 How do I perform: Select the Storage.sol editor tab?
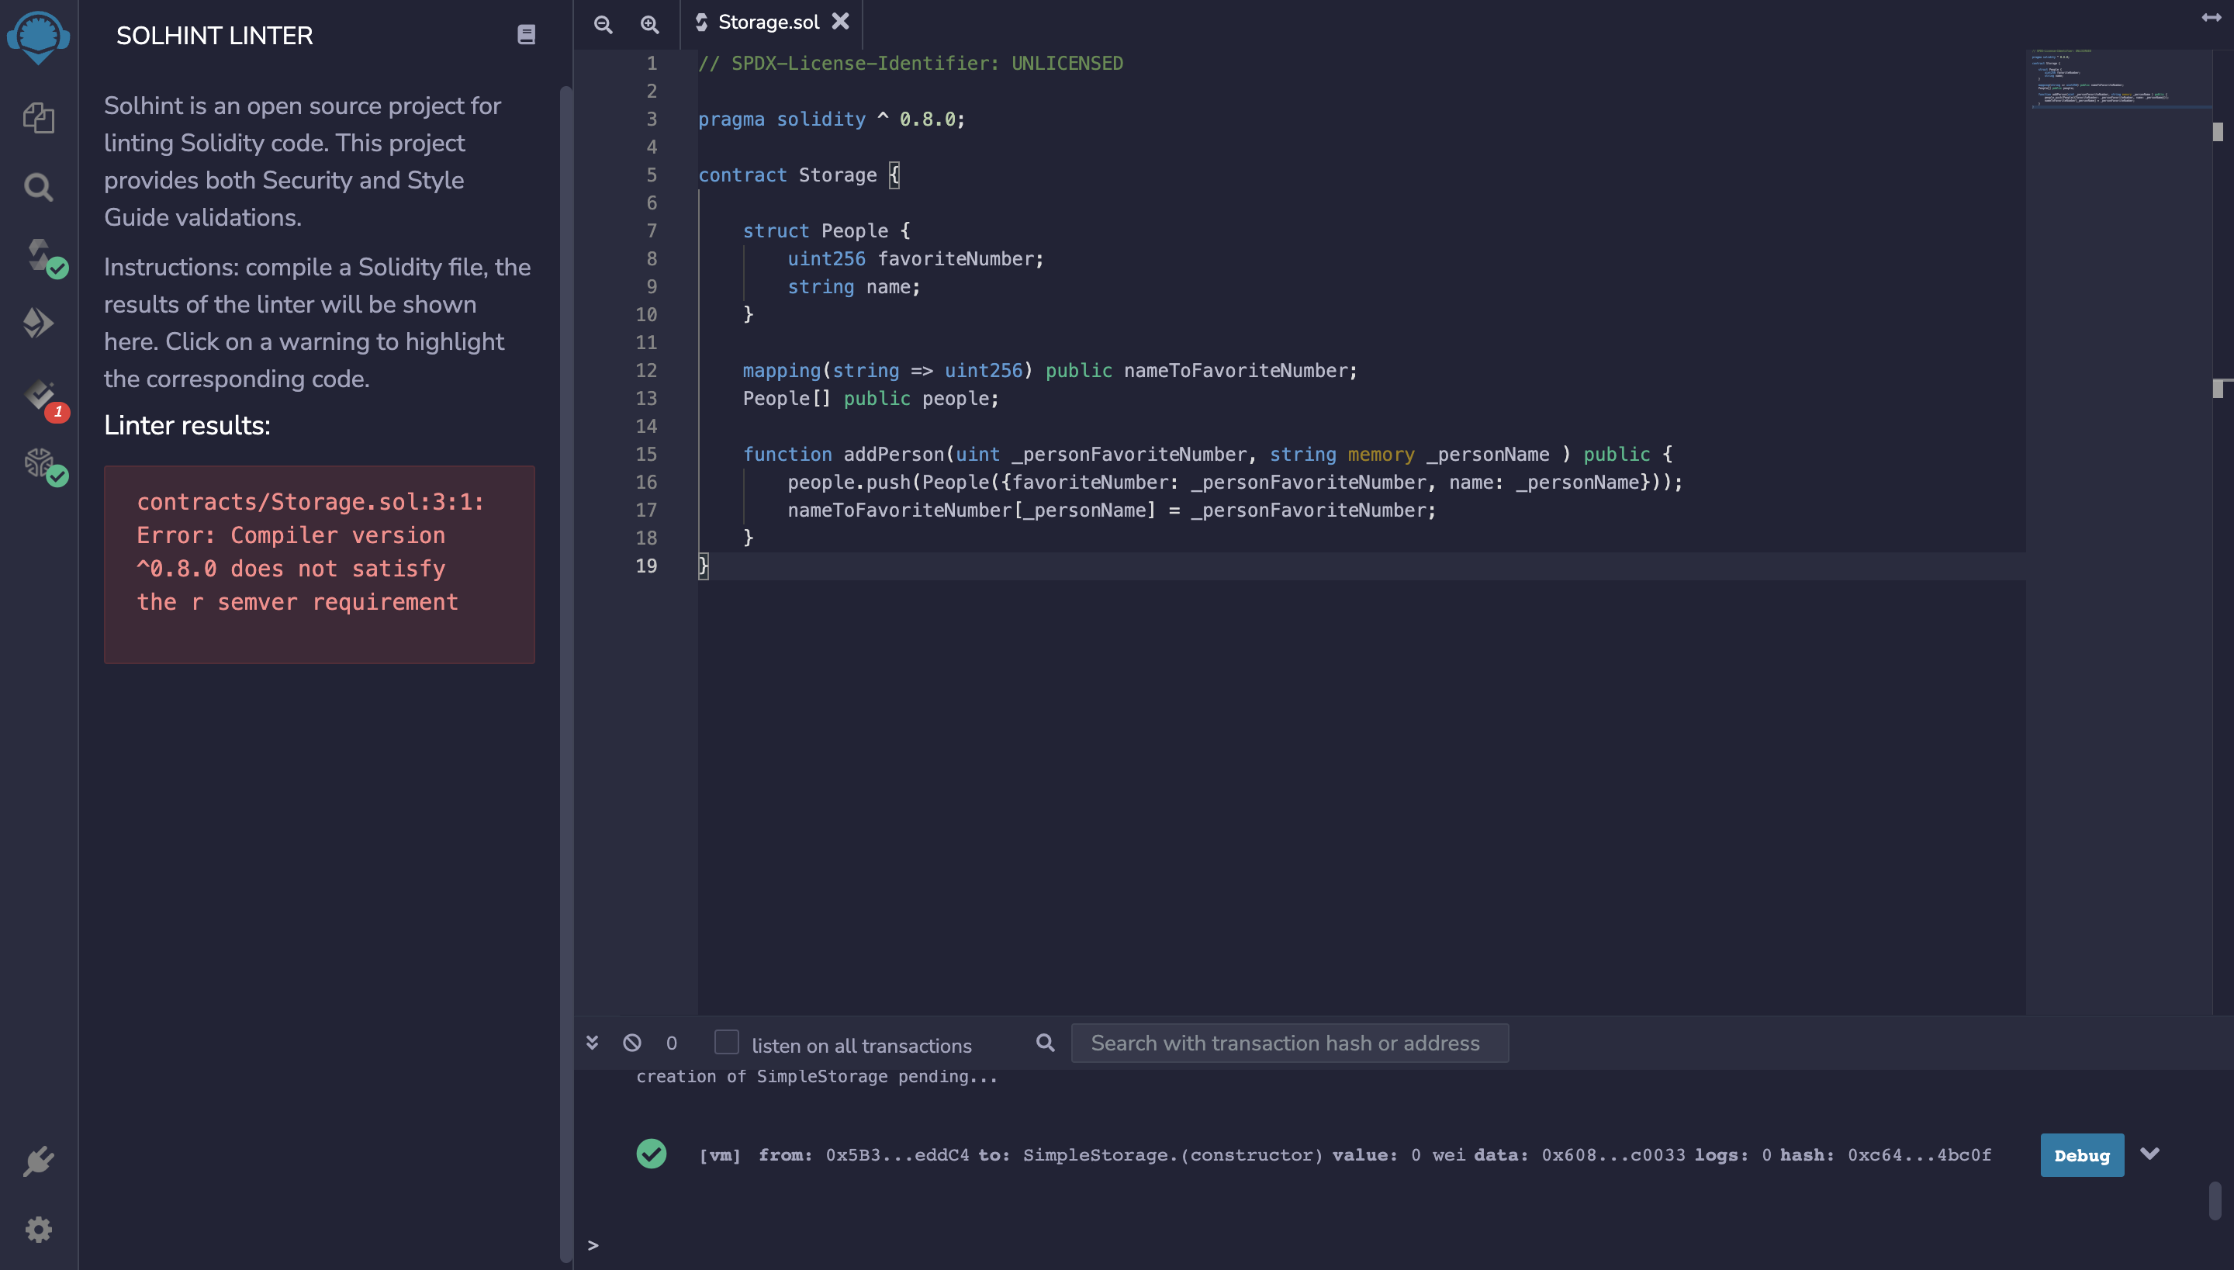click(767, 22)
